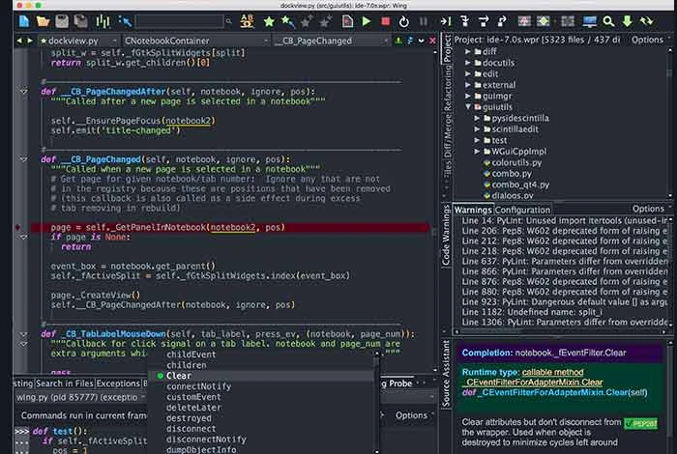Screen dimensions: 677x454
Task: Open a file via folder icon
Action: click(x=43, y=20)
